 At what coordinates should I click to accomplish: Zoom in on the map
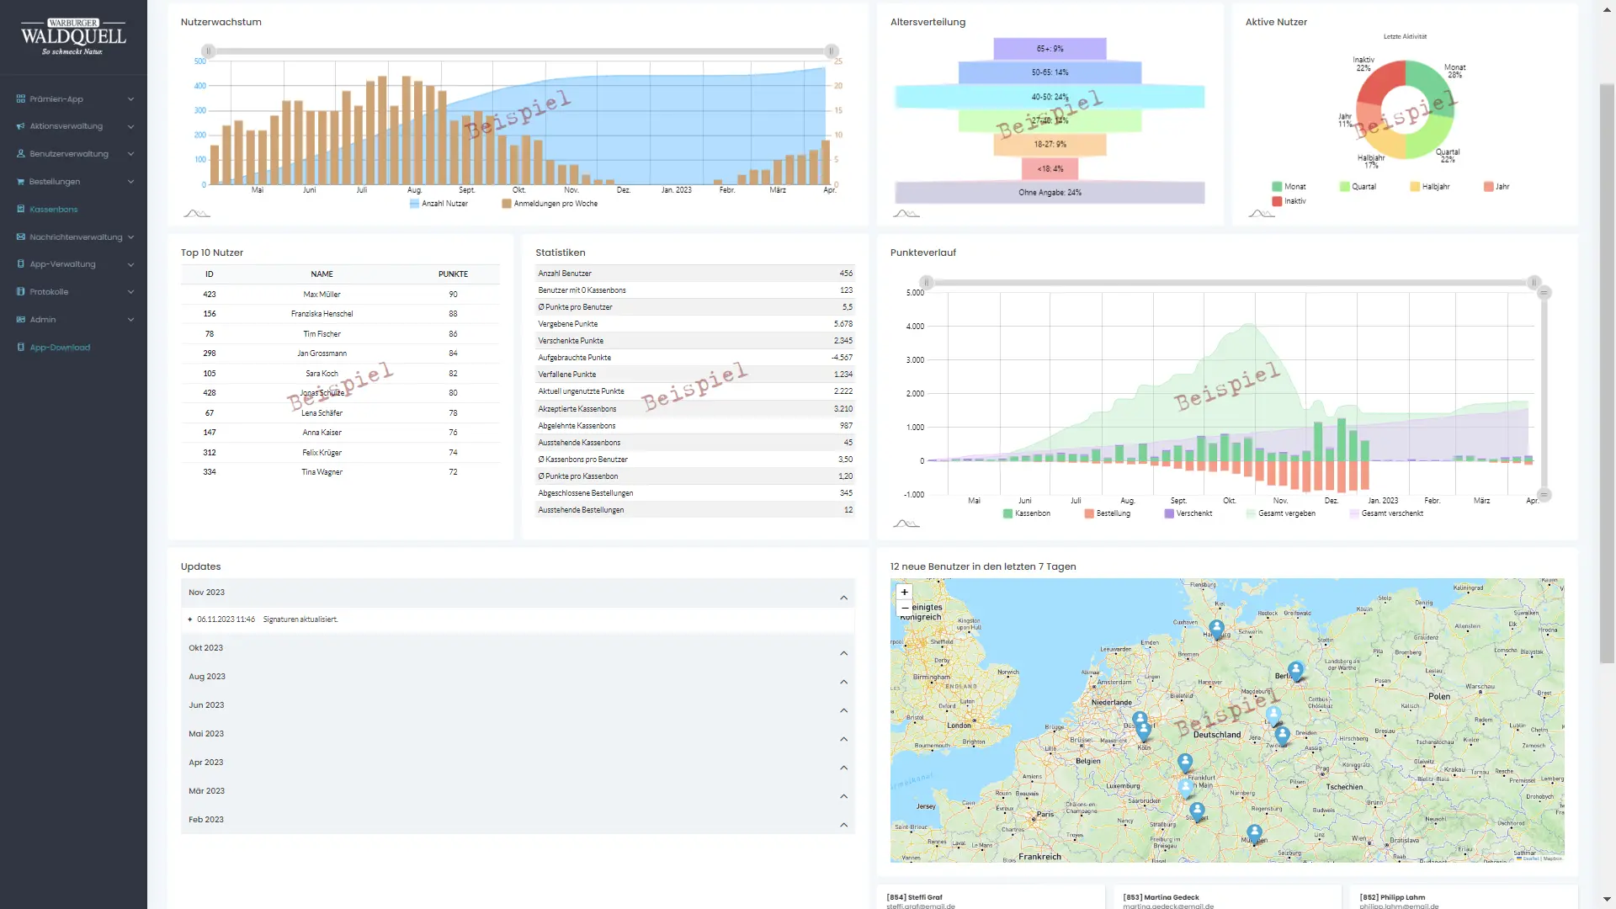905,592
